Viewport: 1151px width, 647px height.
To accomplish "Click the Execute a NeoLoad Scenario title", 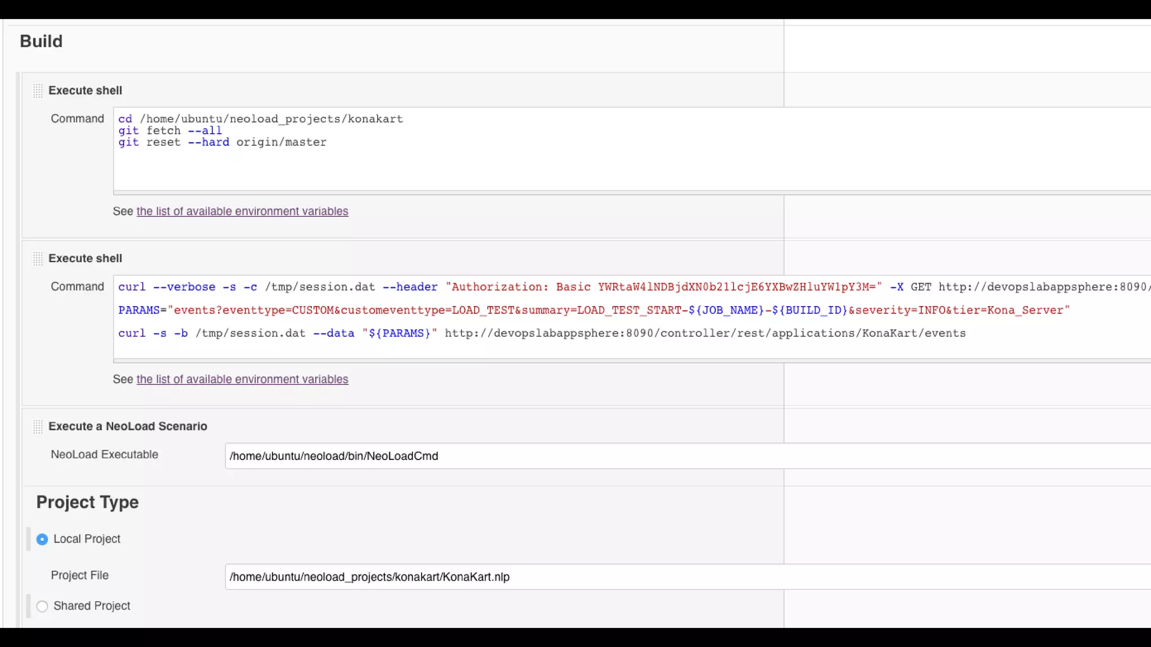I will pyautogui.click(x=128, y=426).
